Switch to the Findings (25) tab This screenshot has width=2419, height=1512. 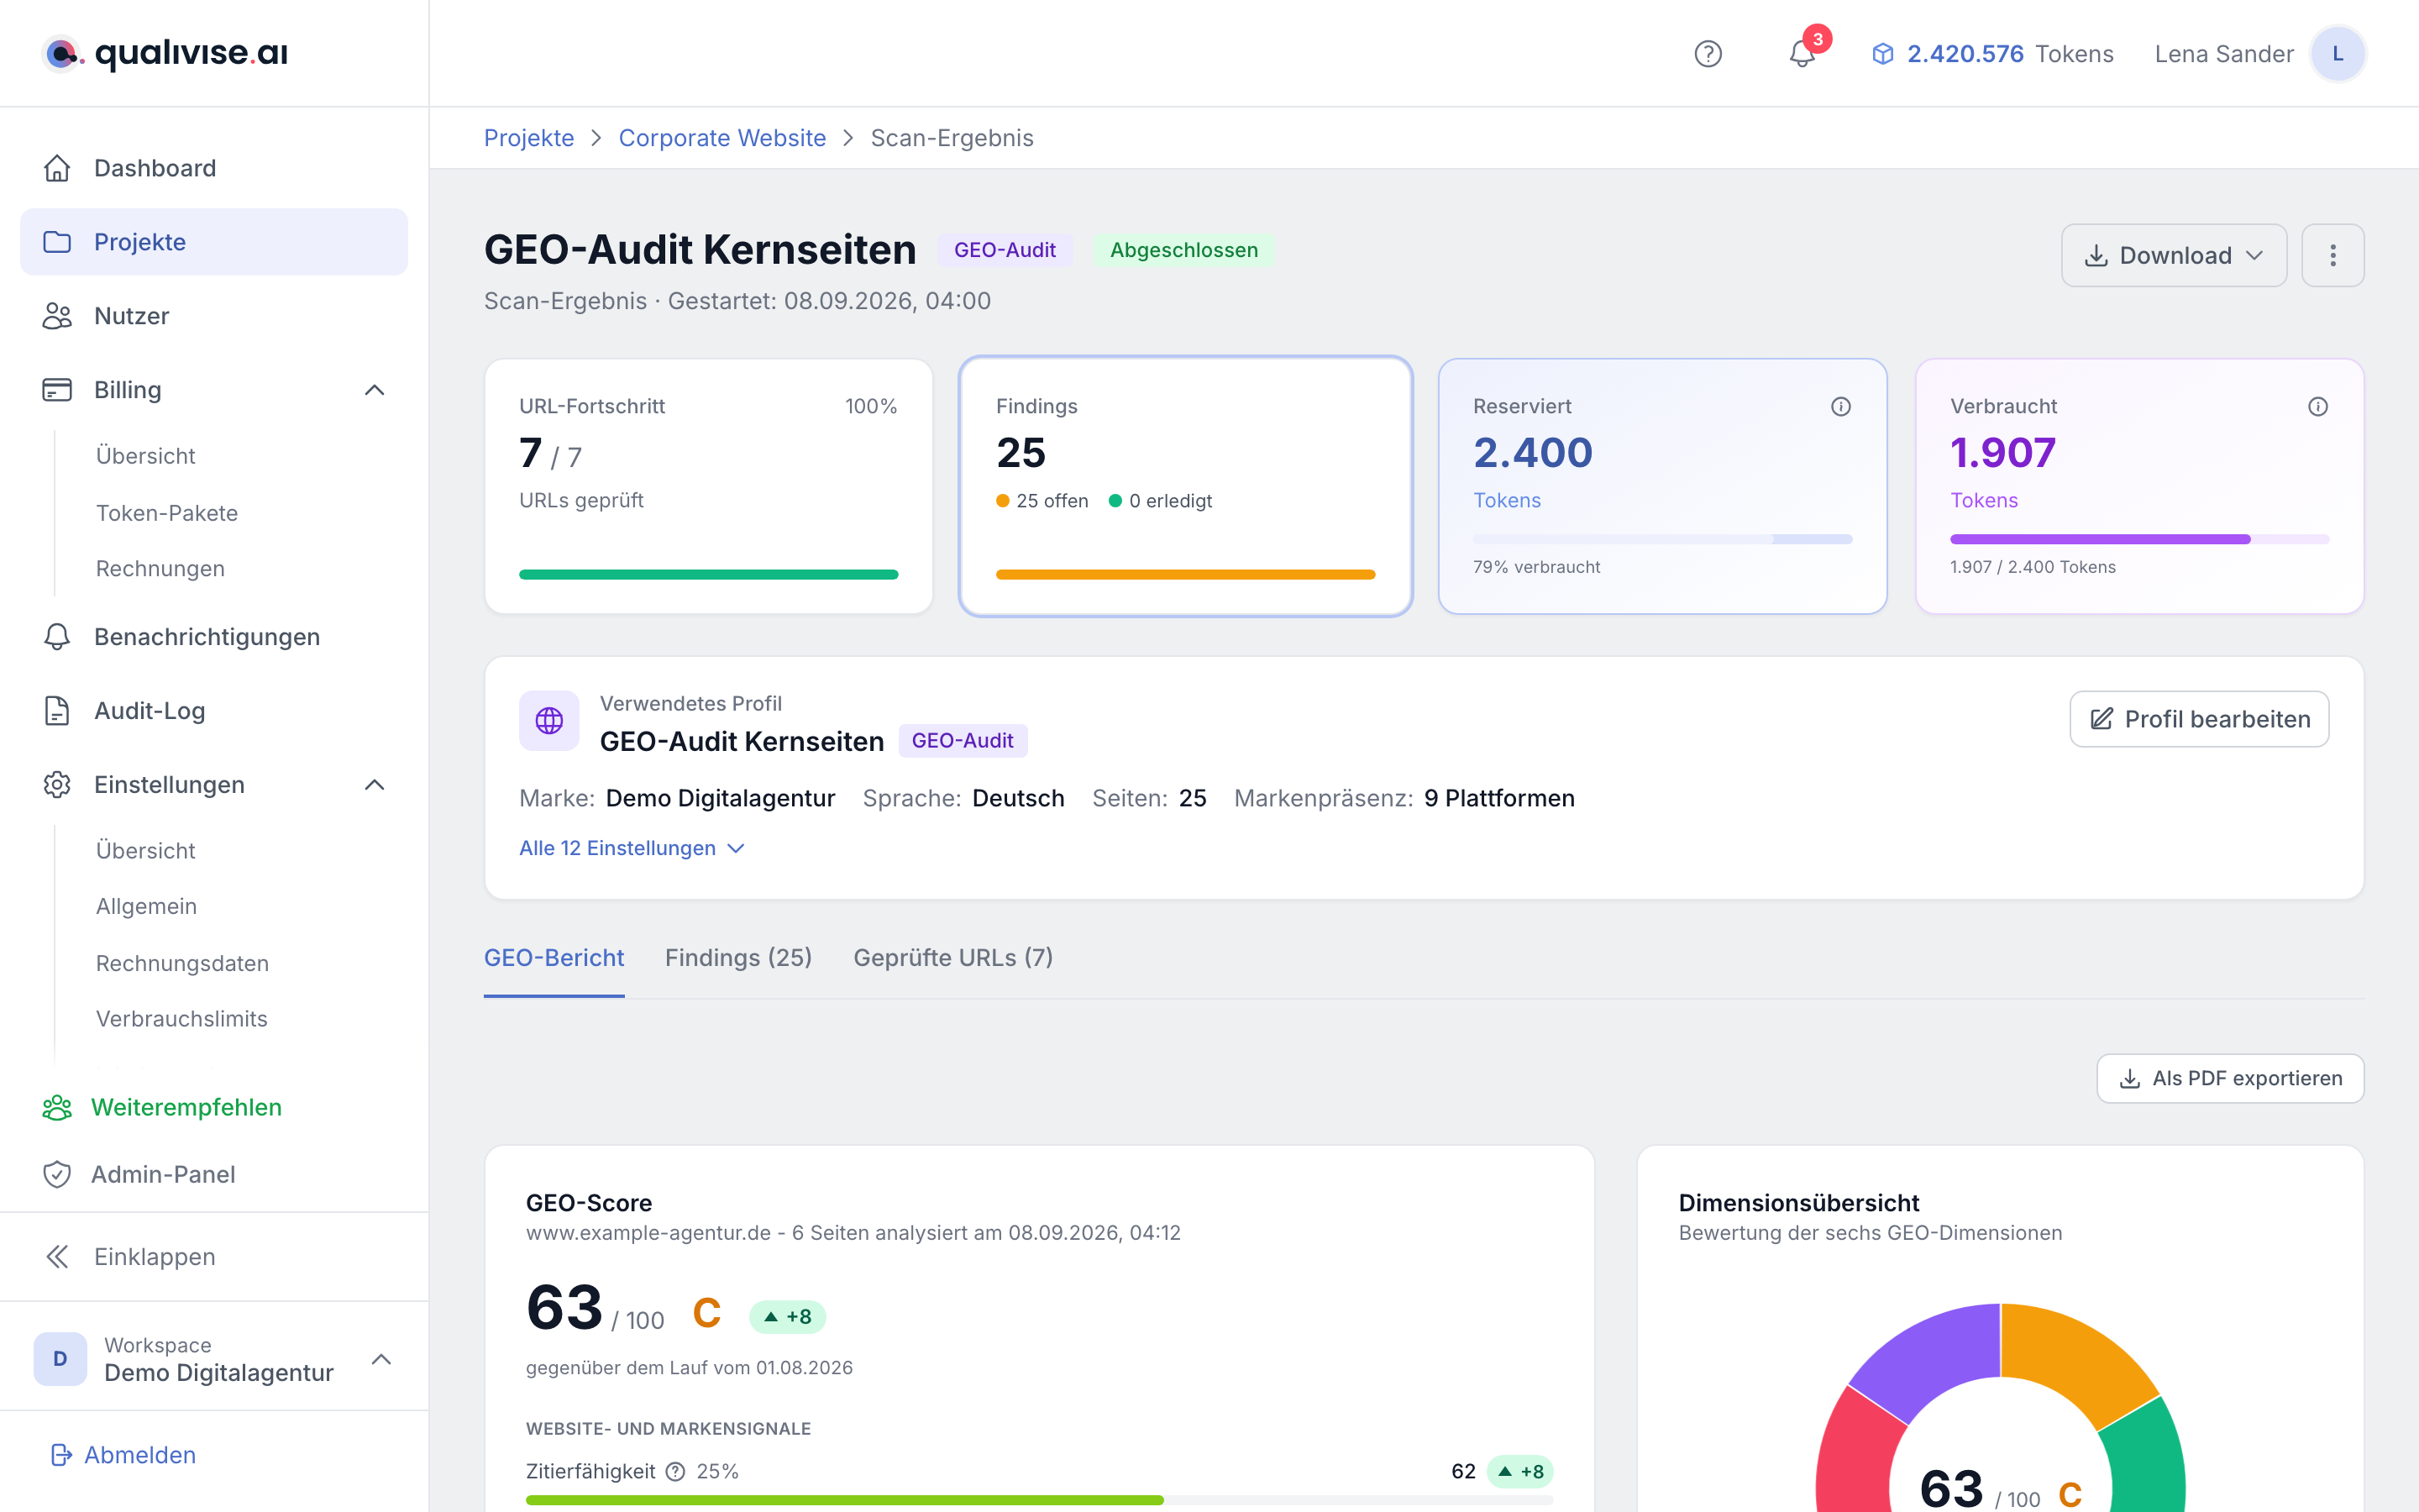[737, 958]
